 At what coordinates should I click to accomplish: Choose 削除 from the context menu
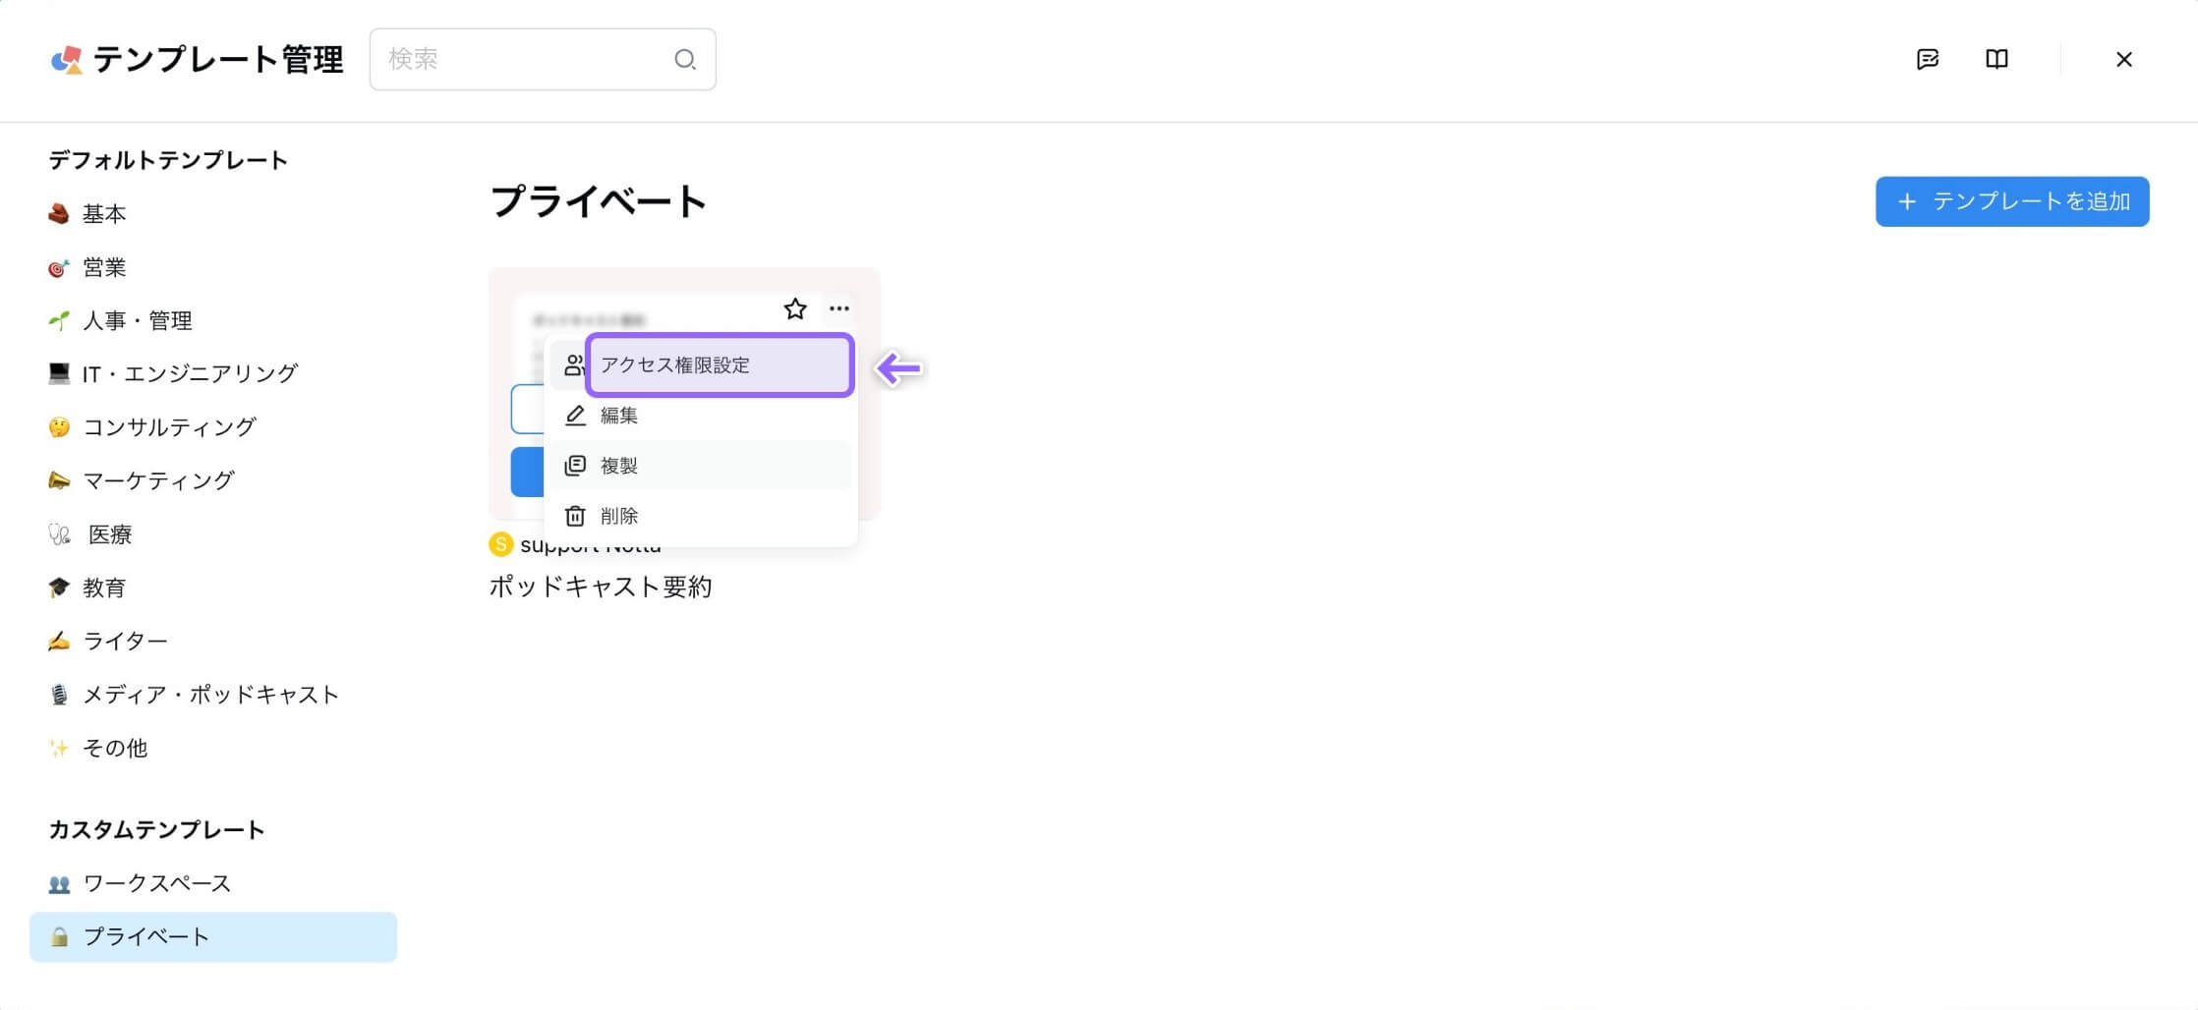(x=701, y=516)
